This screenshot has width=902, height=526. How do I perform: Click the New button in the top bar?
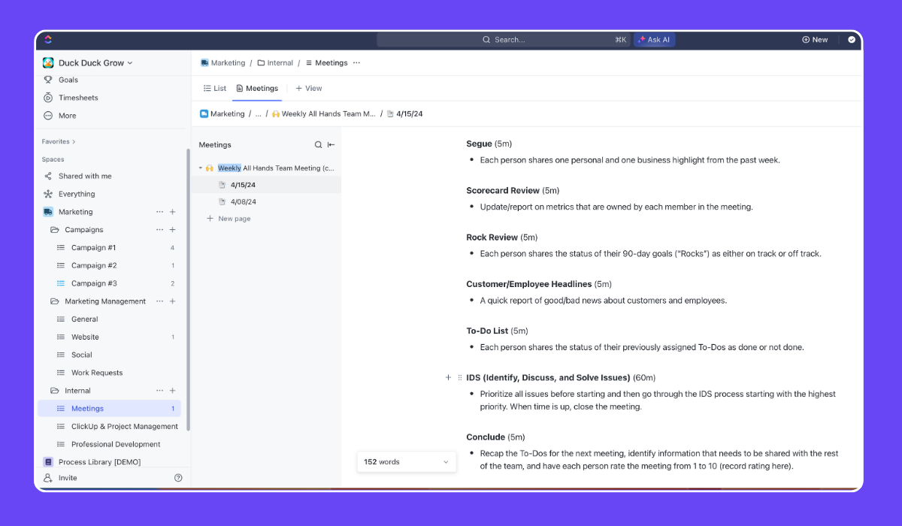click(x=815, y=39)
